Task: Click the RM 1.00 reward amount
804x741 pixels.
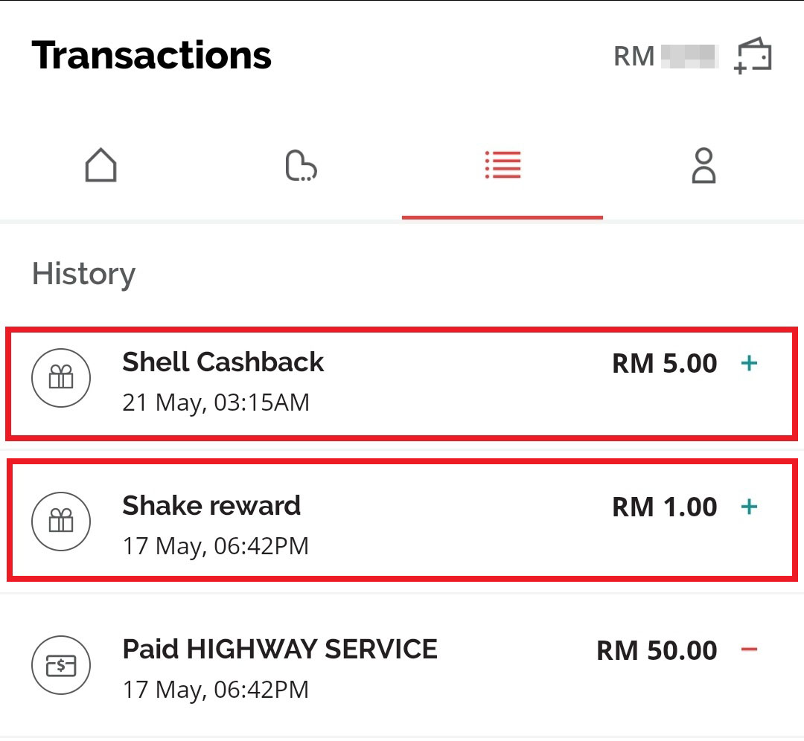Action: (x=664, y=507)
